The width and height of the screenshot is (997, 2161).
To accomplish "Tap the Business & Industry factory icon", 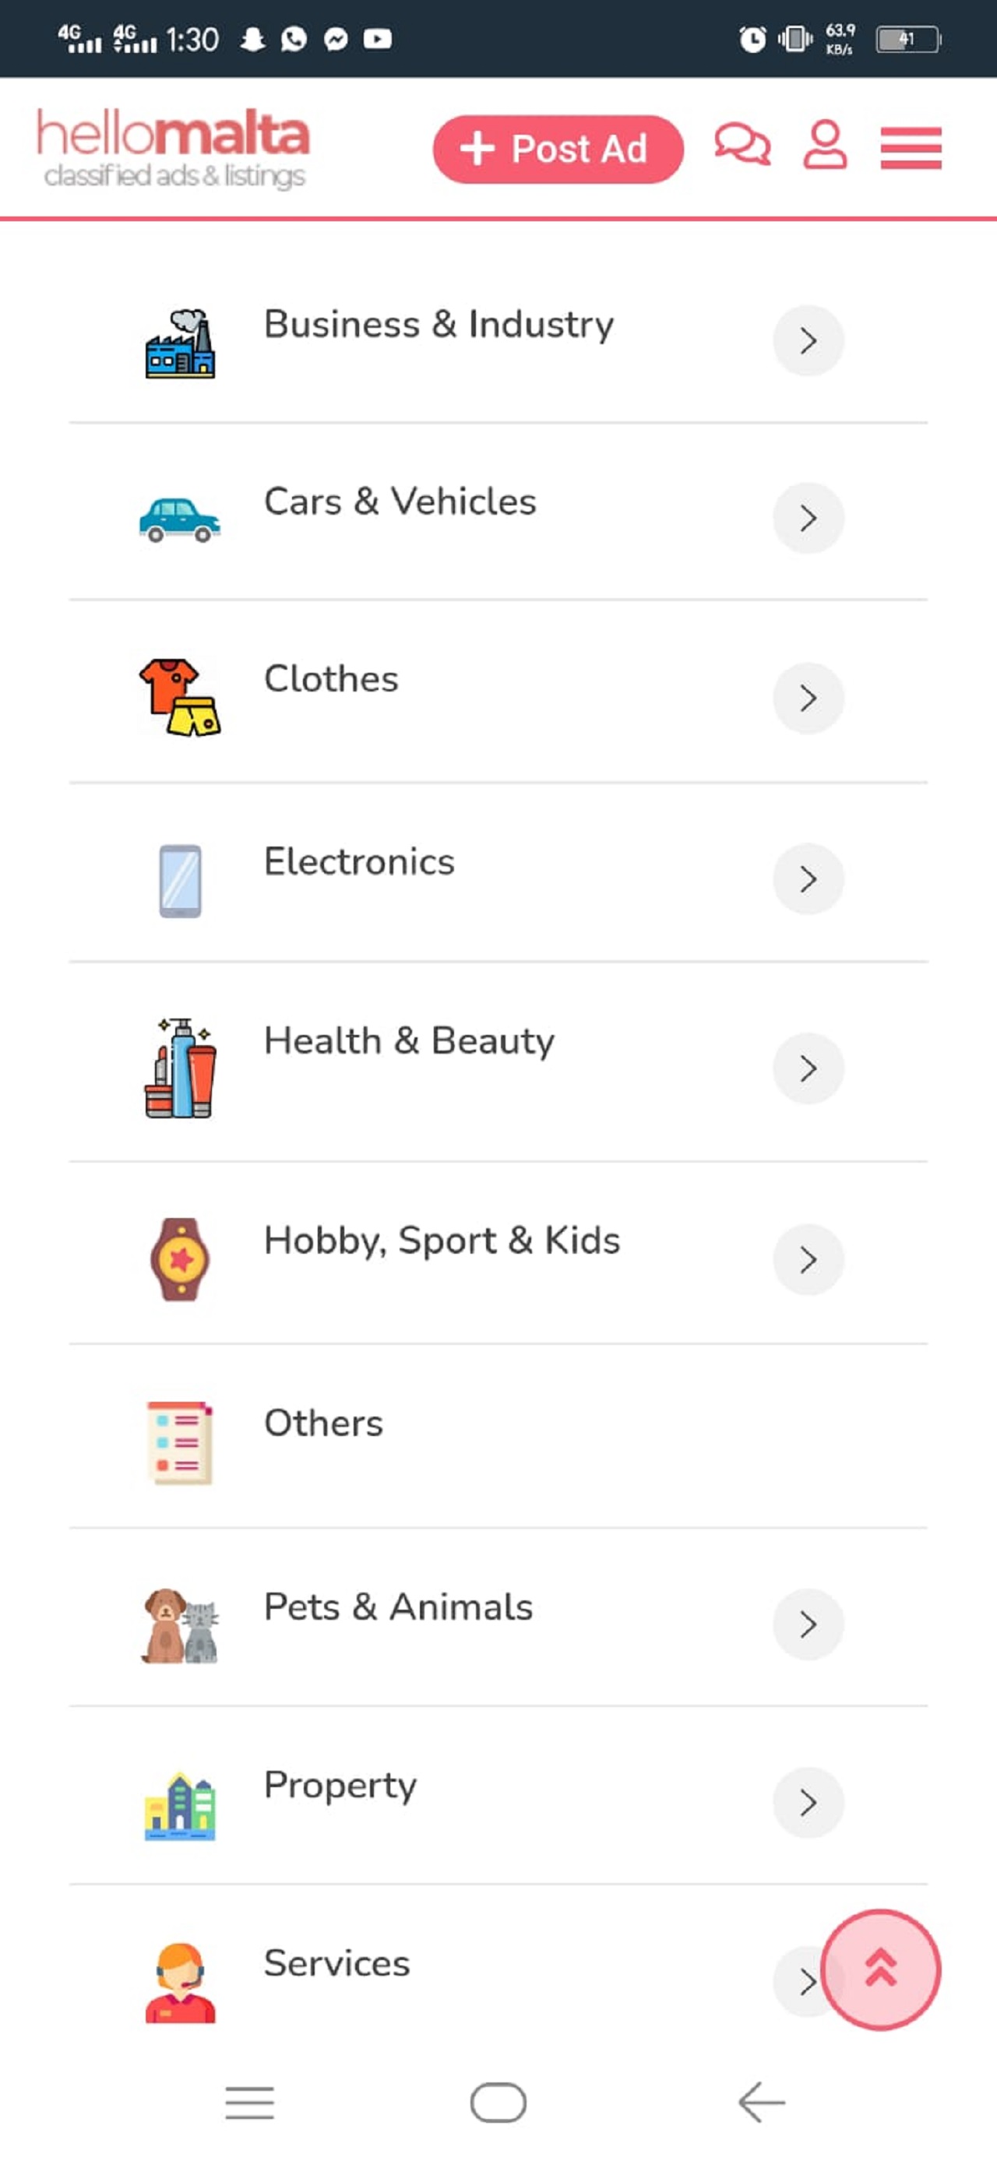I will click(x=180, y=344).
